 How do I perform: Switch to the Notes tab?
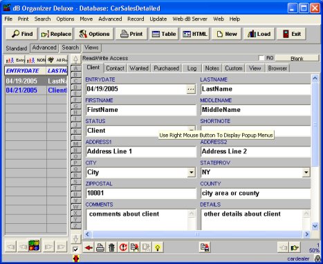pyautogui.click(x=212, y=68)
